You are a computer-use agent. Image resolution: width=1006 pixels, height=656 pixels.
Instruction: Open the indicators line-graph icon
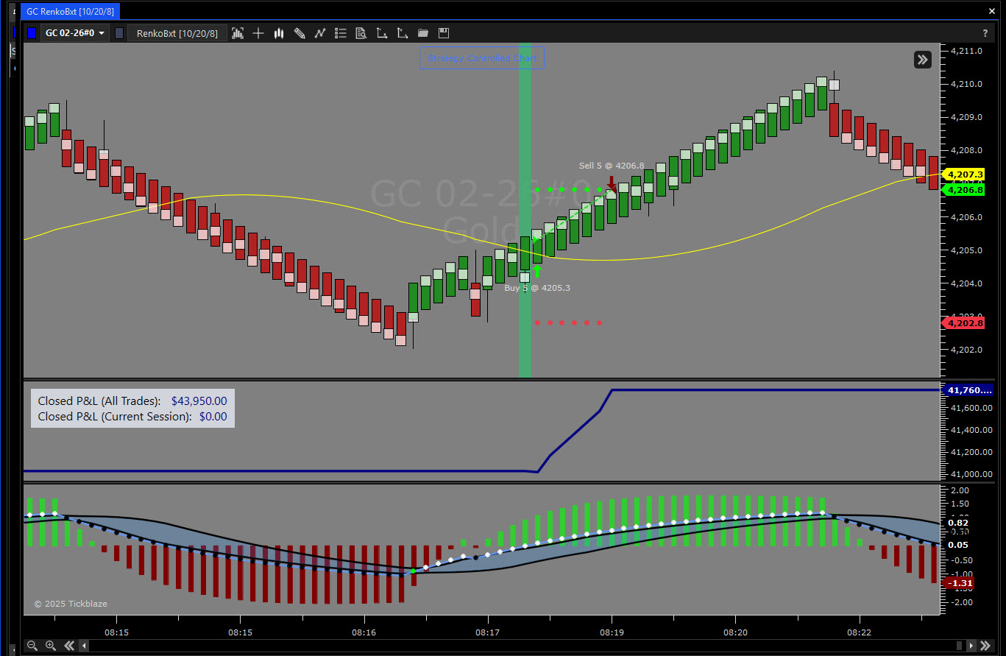click(320, 33)
